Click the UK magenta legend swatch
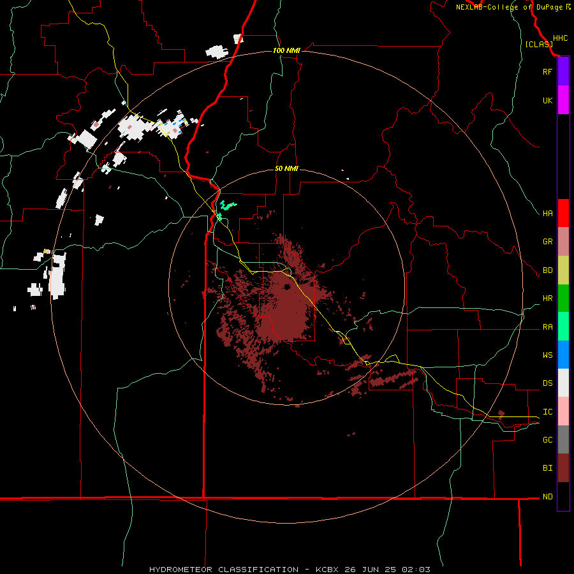This screenshot has width=574, height=574. coord(563,100)
